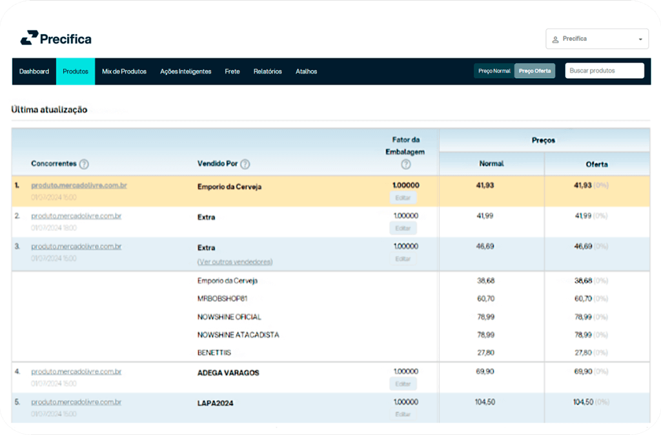The width and height of the screenshot is (661, 435).
Task: Click normal price 41,99
Action: pos(485,216)
